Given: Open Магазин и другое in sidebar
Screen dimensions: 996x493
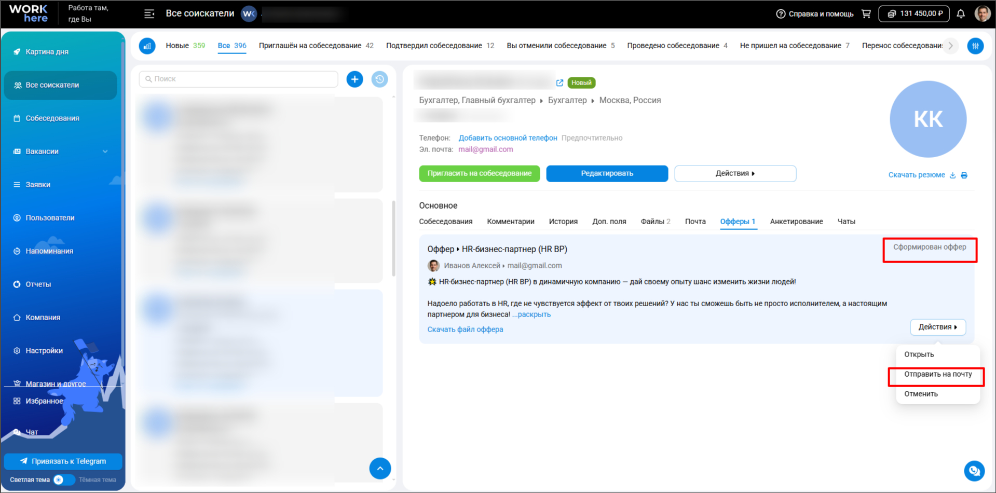Looking at the screenshot, I should pyautogui.click(x=56, y=383).
